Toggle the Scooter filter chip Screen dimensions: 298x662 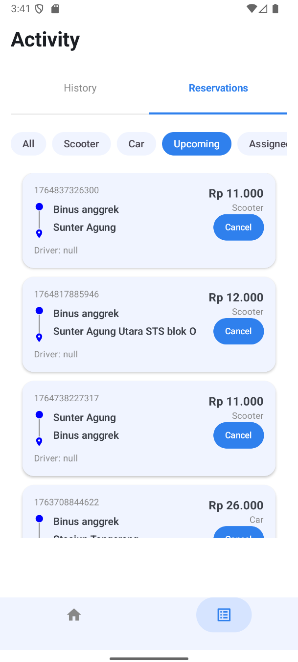(81, 144)
